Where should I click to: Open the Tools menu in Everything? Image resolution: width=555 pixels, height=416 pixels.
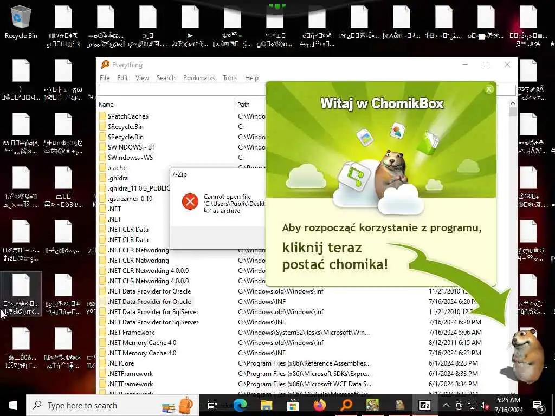click(x=230, y=78)
